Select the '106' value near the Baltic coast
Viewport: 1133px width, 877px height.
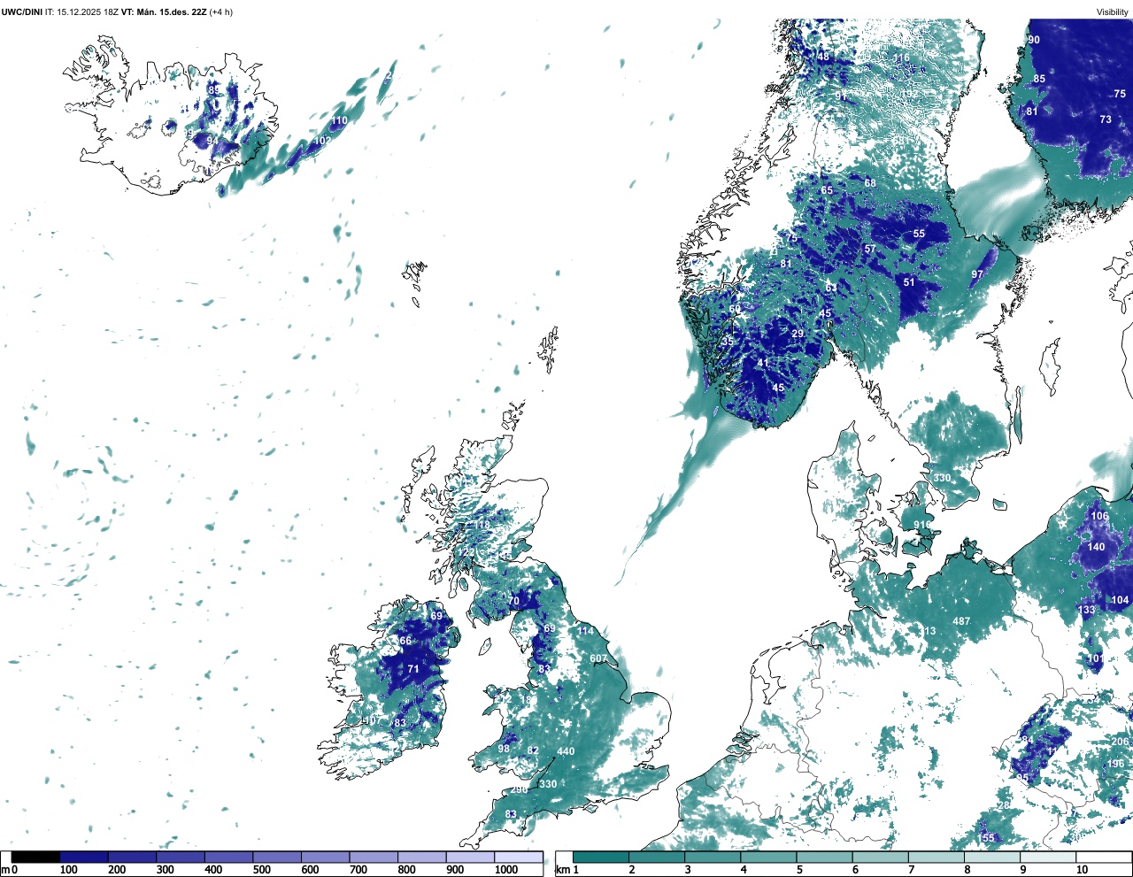[1099, 516]
